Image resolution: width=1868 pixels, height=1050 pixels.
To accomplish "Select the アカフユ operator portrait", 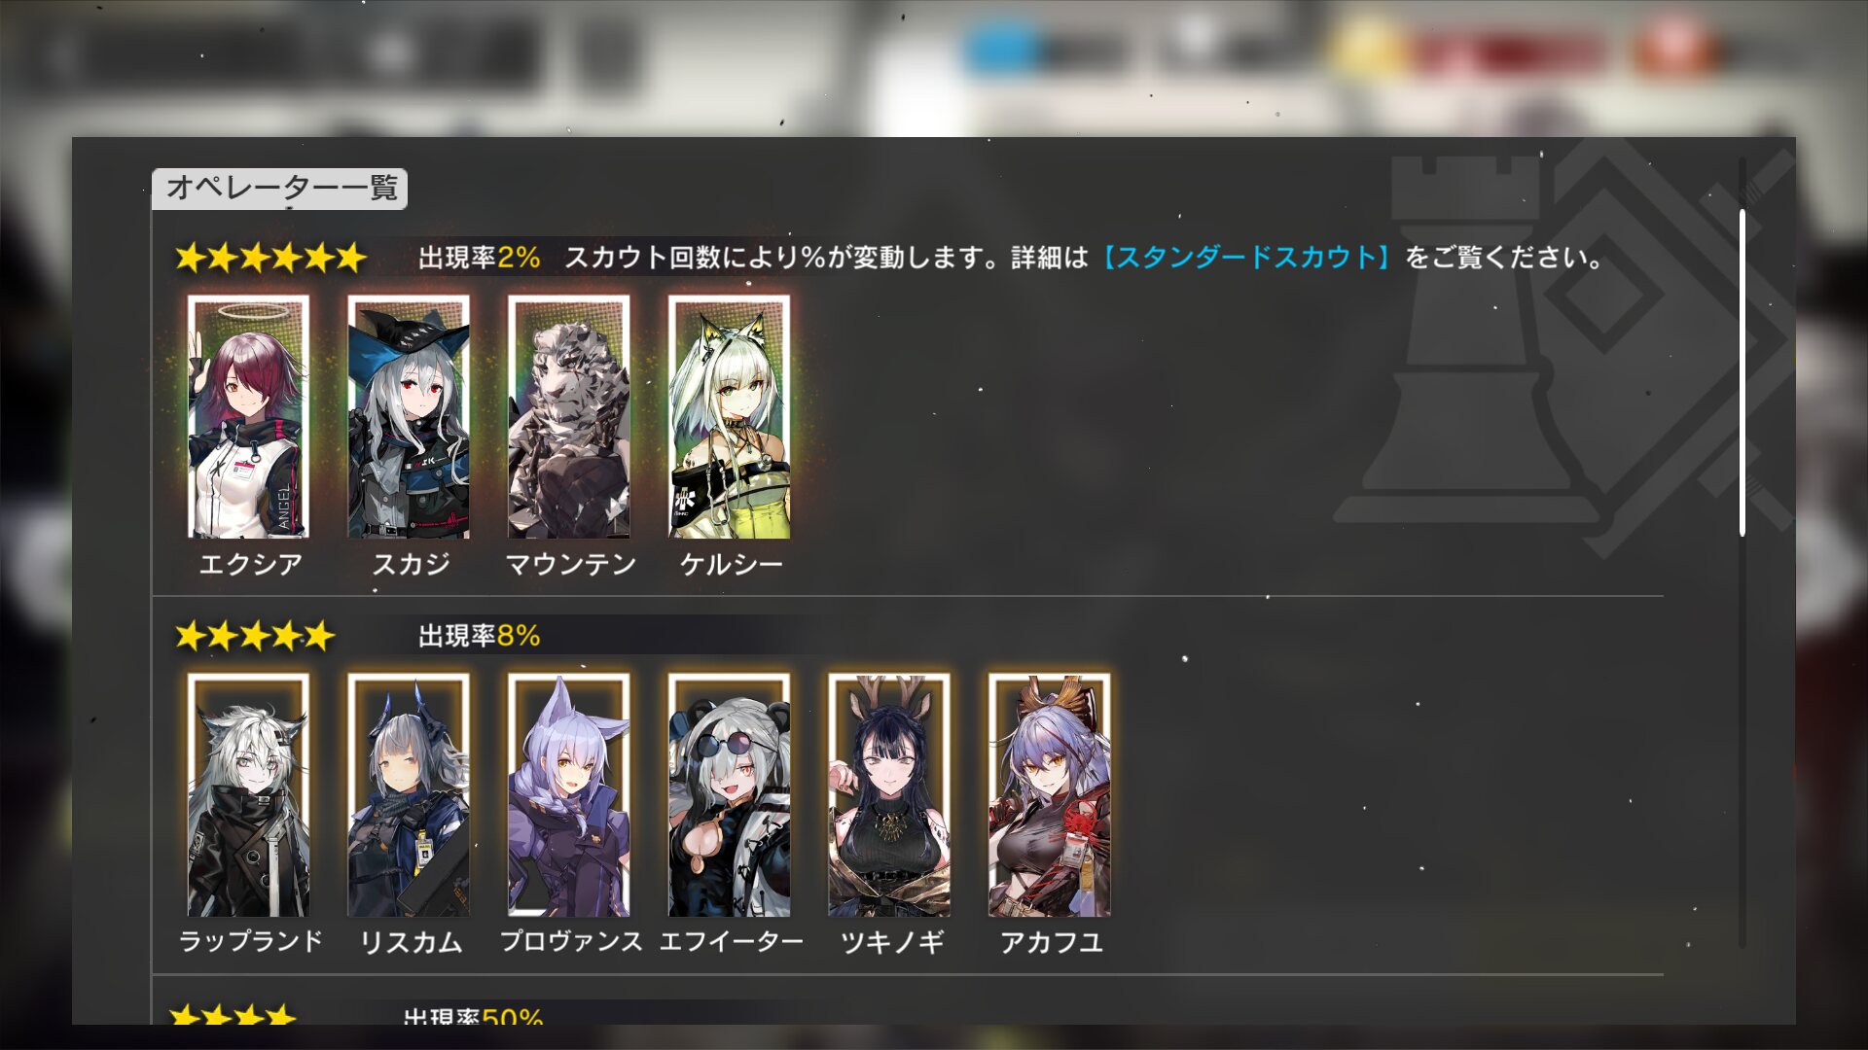I will (x=1050, y=795).
